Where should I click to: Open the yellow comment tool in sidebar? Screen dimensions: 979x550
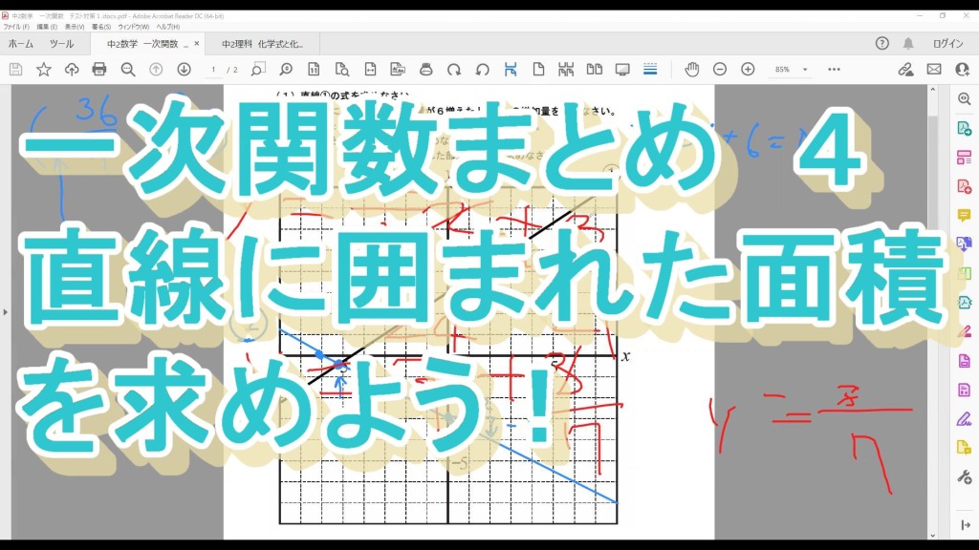pos(964,215)
